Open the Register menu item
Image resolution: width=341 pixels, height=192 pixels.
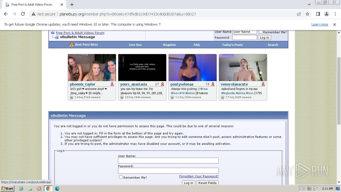point(169,45)
